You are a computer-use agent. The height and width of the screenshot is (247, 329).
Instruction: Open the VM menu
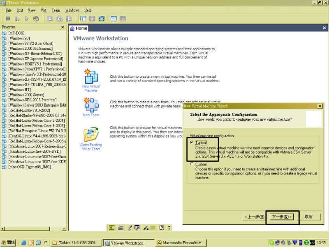click(x=44, y=10)
